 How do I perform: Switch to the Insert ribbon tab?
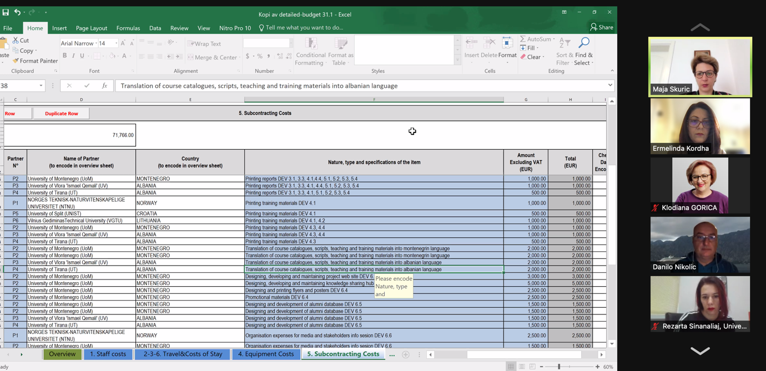point(59,28)
